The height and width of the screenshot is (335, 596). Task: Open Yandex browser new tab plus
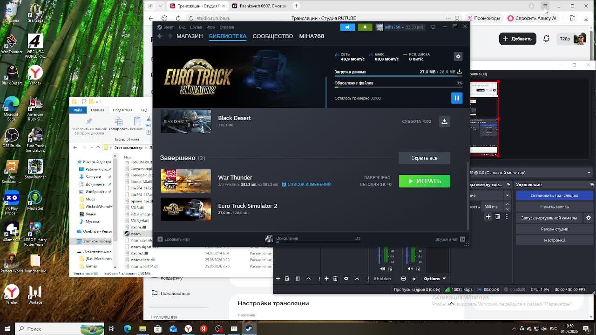click(x=296, y=6)
